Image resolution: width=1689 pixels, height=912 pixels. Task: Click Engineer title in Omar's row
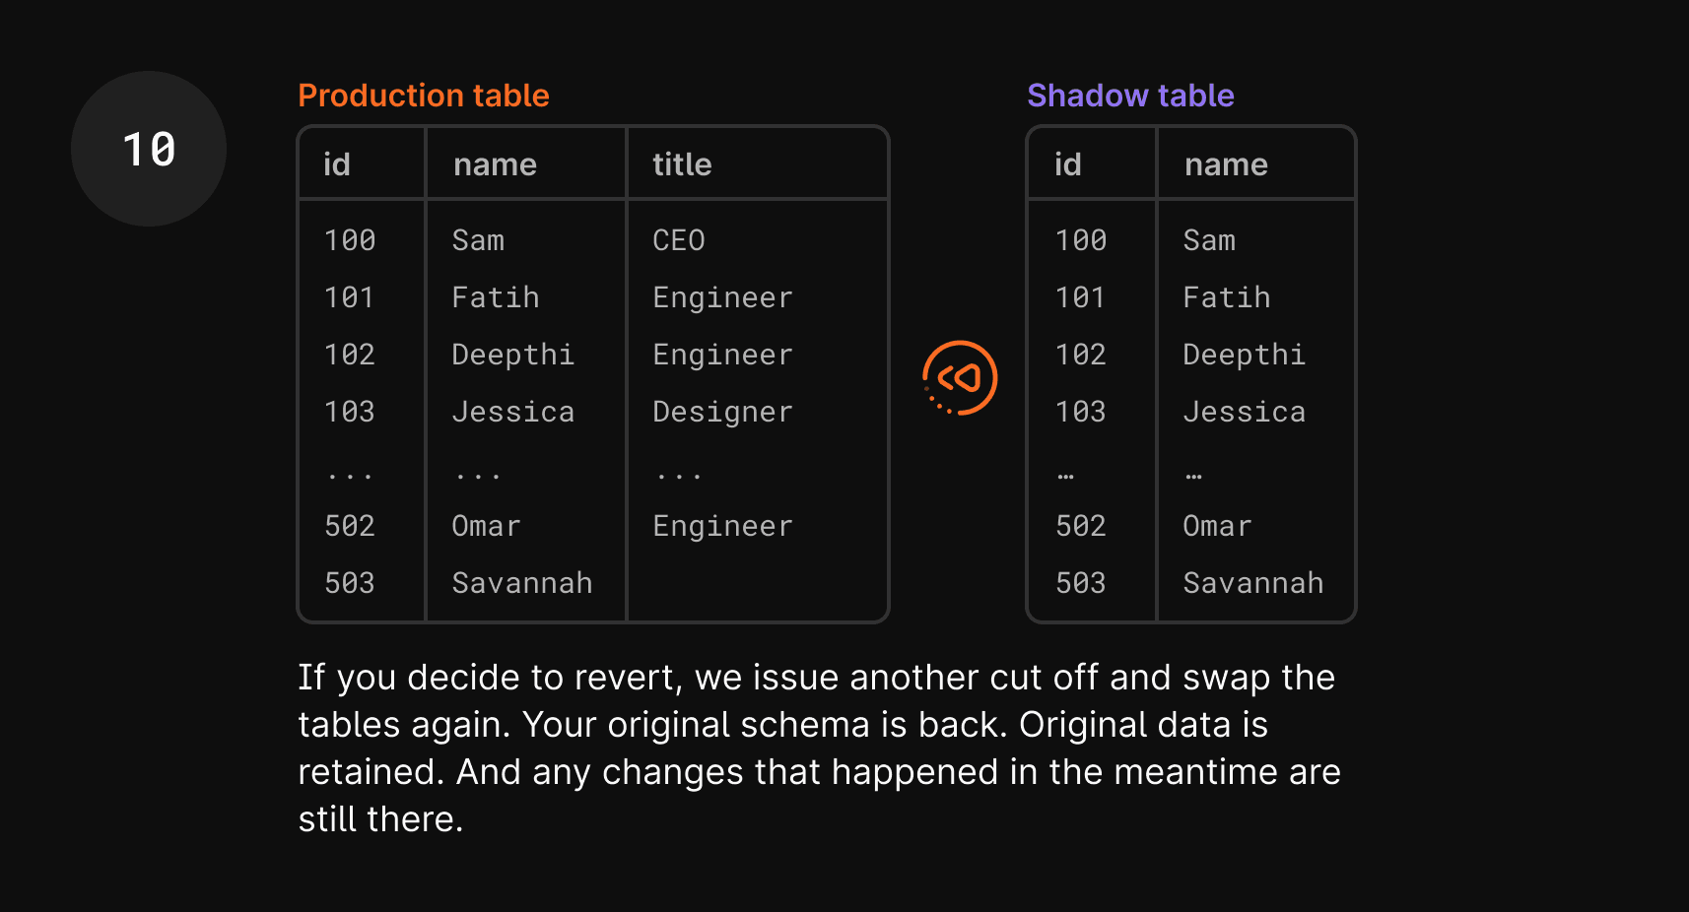coord(722,526)
